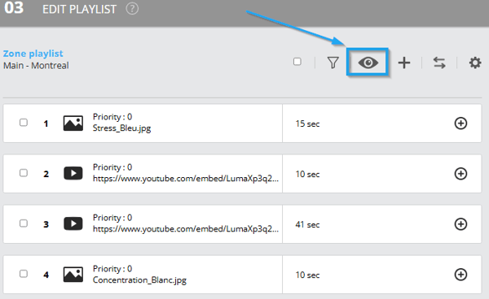Check the box for item 2
Screen dimensions: 489x299
(24, 173)
